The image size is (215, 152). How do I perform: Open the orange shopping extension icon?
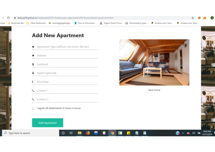(x=204, y=18)
